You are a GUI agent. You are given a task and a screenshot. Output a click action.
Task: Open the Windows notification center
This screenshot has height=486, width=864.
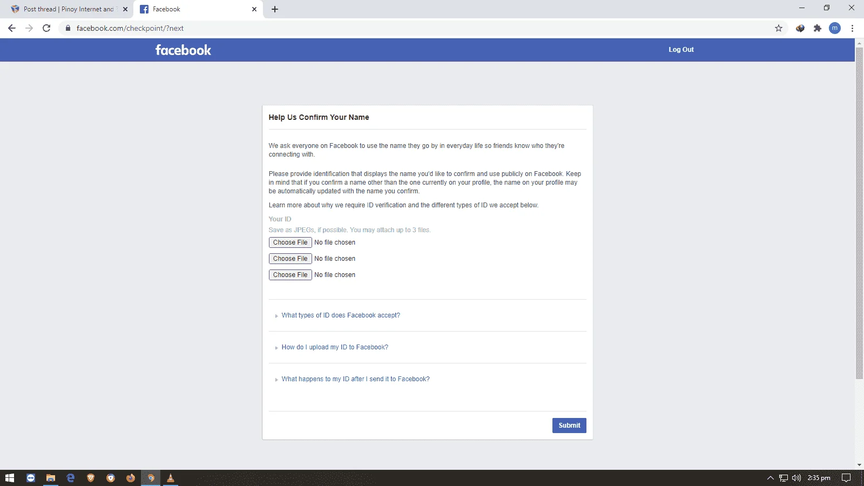pyautogui.click(x=846, y=478)
